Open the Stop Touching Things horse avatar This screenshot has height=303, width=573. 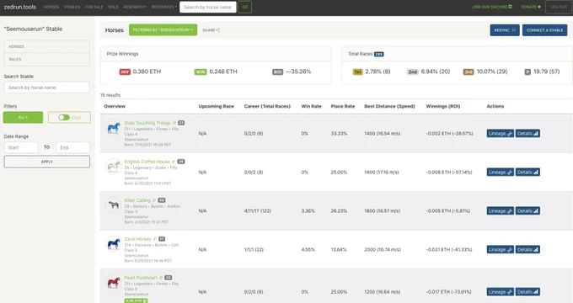[x=113, y=128]
